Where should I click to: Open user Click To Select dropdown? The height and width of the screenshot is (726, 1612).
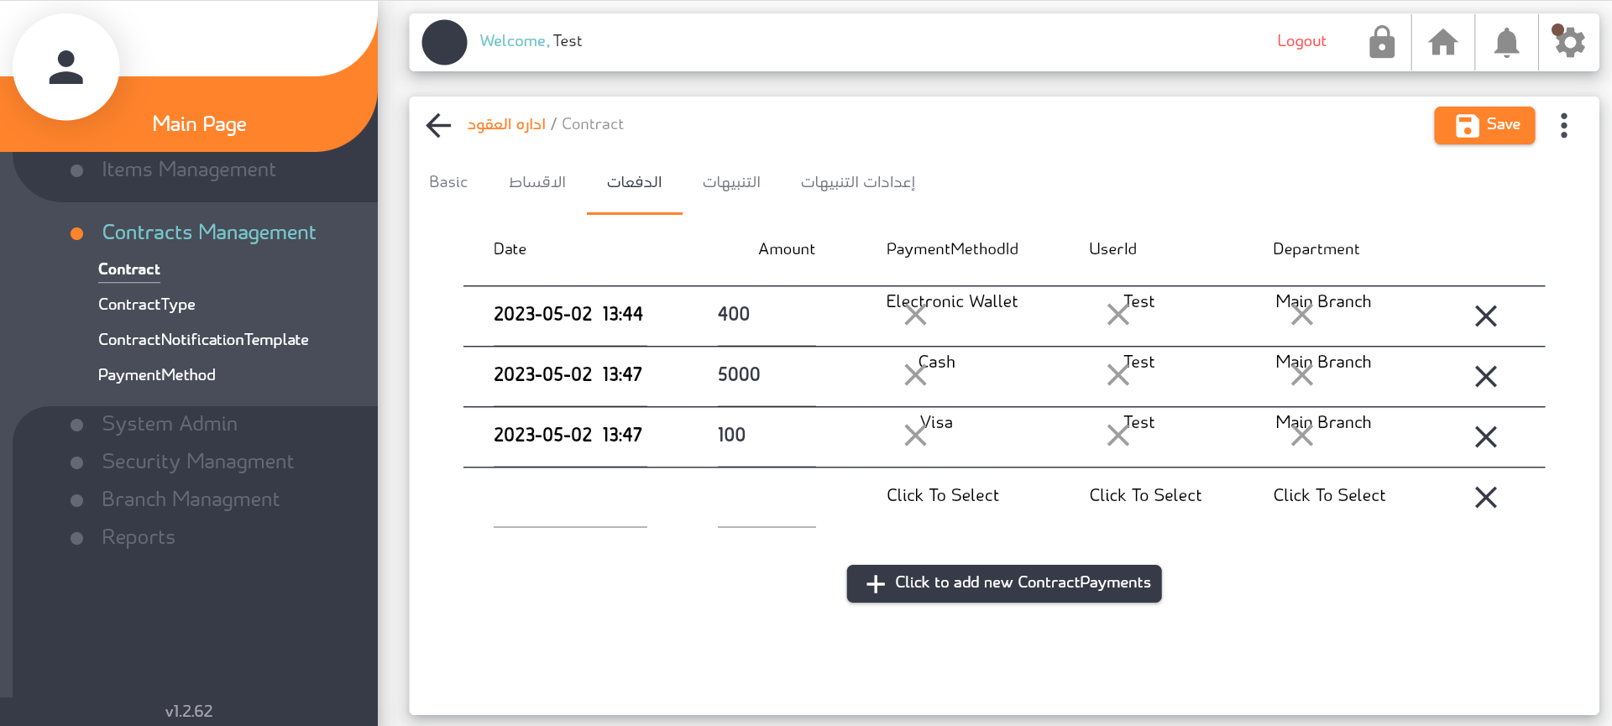1144,495
